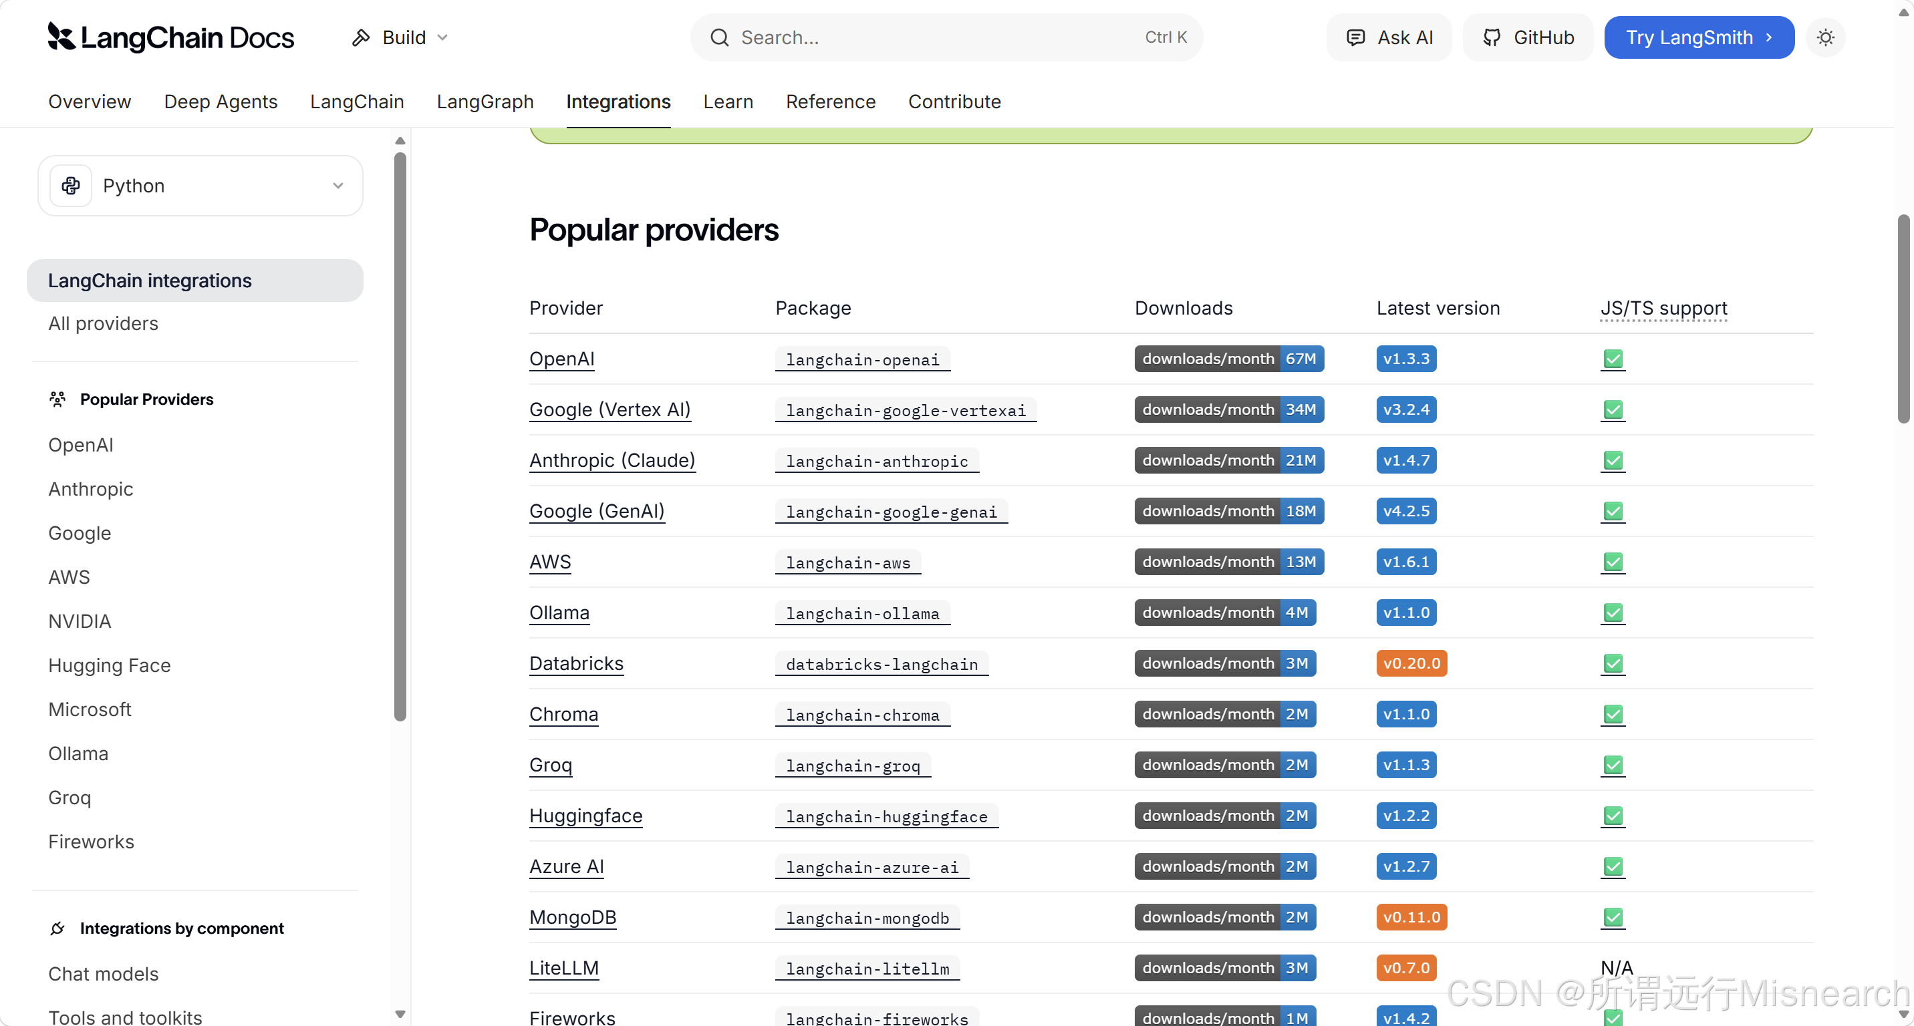Image resolution: width=1914 pixels, height=1026 pixels.
Task: Click the Try LangSmith button
Action: [x=1699, y=38]
